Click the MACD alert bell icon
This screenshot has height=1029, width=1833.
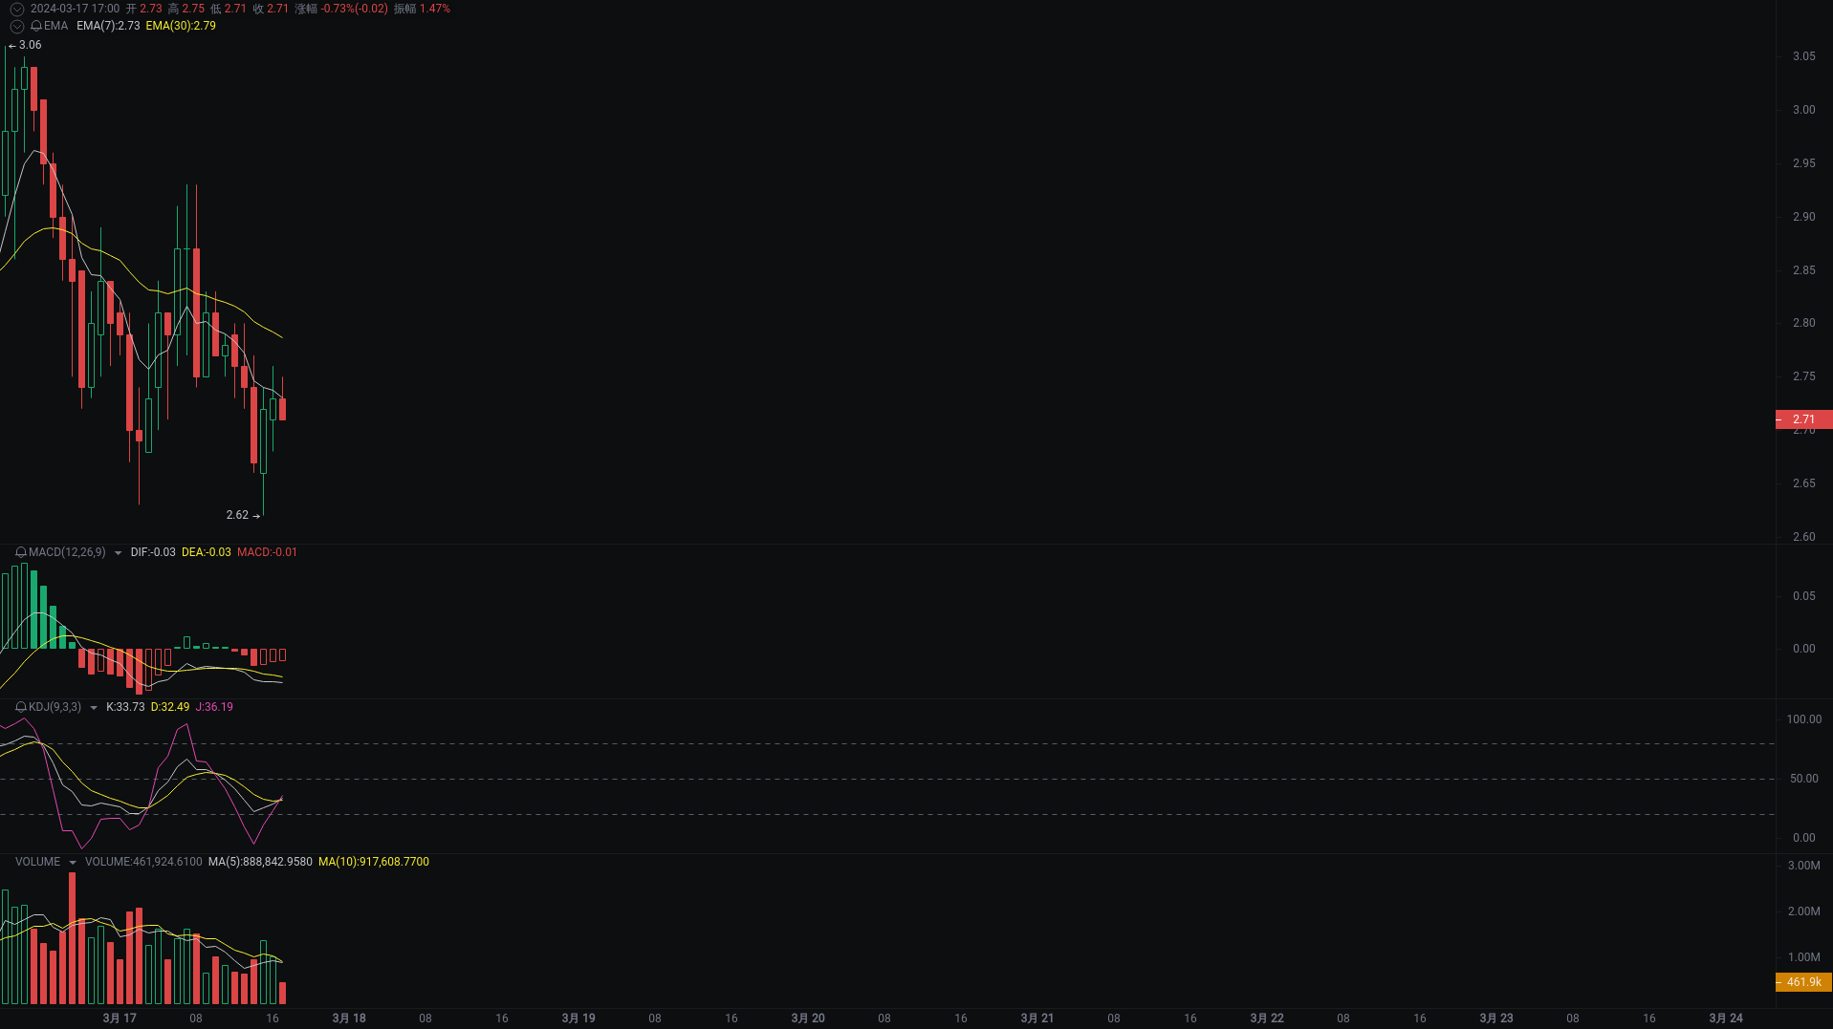[20, 552]
